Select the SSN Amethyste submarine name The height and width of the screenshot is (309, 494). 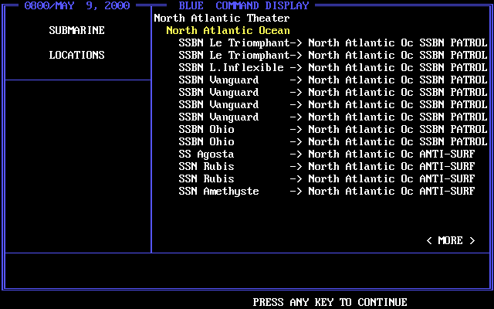tap(218, 191)
